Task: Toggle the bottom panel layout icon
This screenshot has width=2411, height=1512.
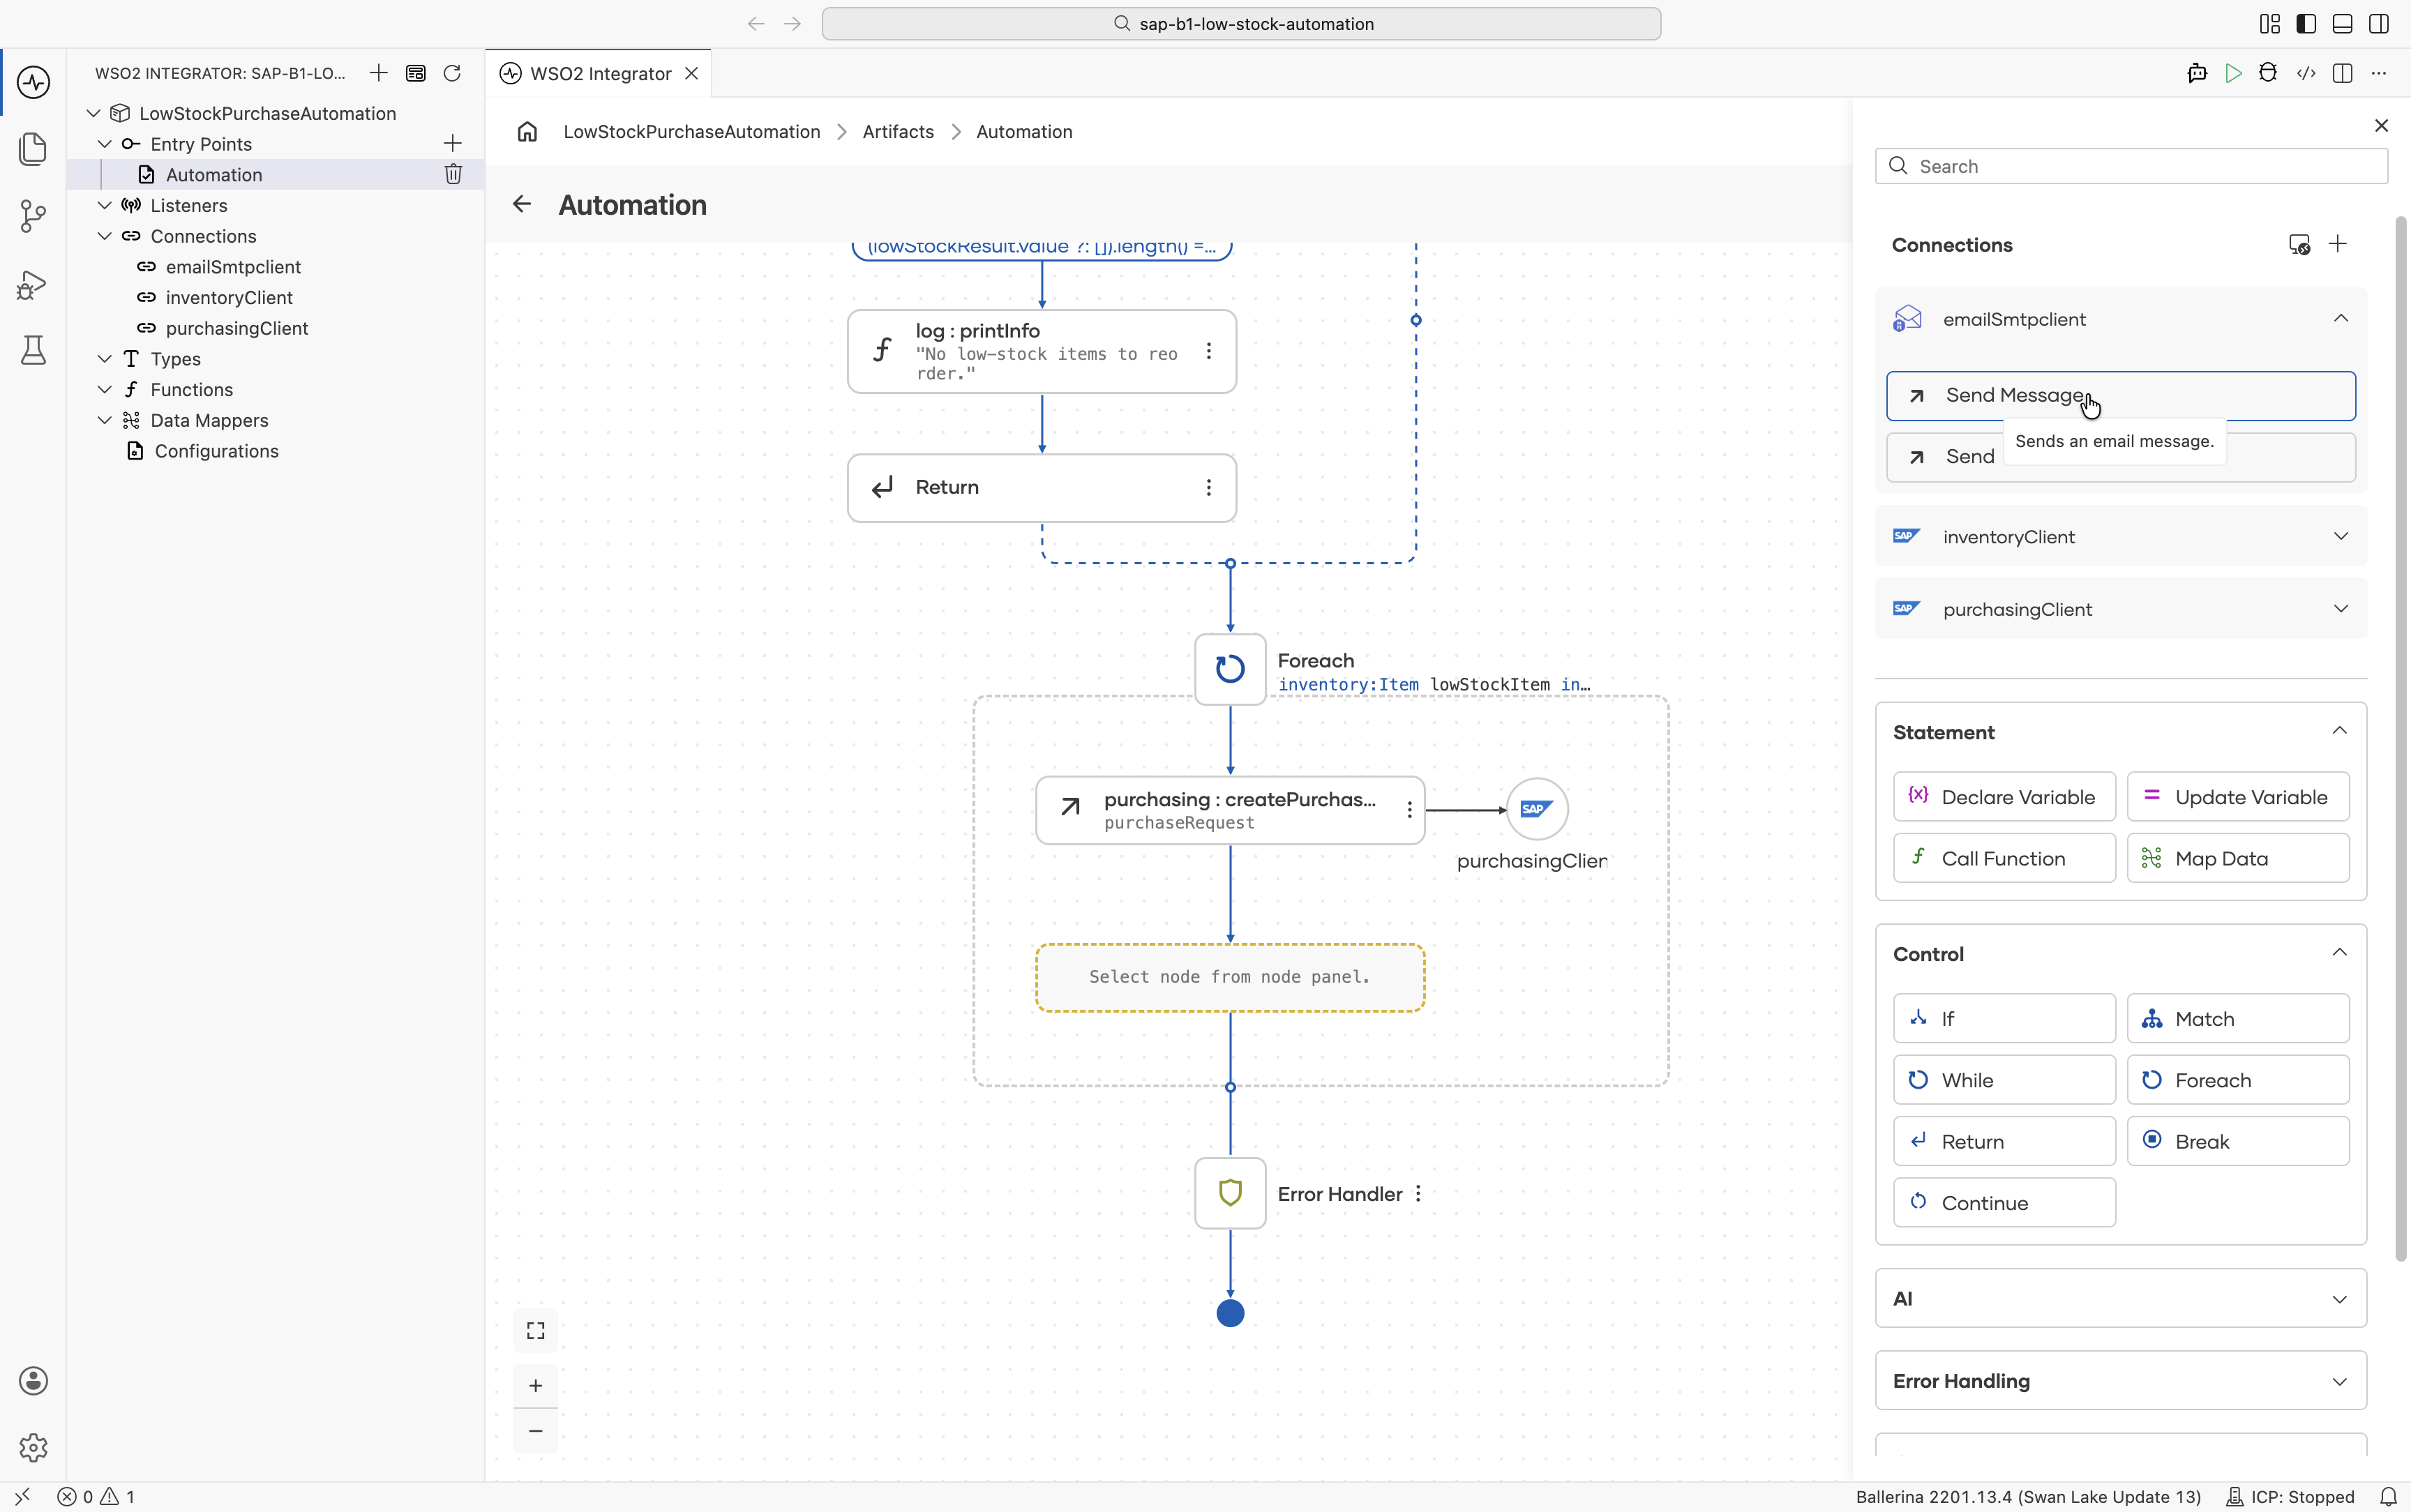Action: coord(2342,24)
